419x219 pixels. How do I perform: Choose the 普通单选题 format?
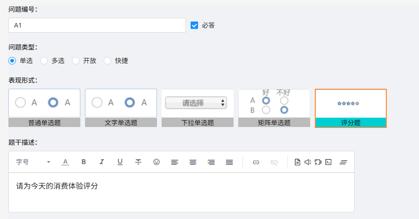[x=44, y=108]
